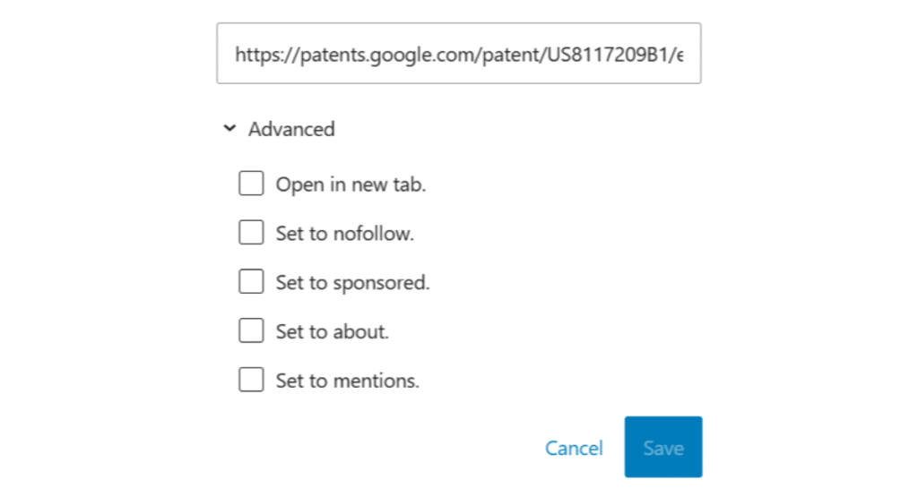Viewport: 918px width, 497px height.
Task: Collapse the Advanced section chevron
Action: click(230, 129)
